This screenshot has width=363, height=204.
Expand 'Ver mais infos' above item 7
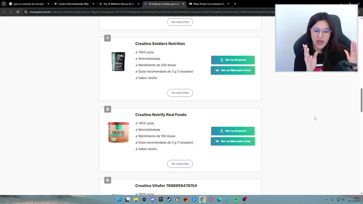coord(180,22)
